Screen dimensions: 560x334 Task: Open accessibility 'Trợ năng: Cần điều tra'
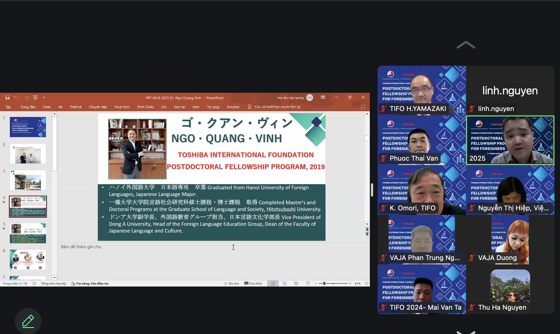tap(90, 283)
